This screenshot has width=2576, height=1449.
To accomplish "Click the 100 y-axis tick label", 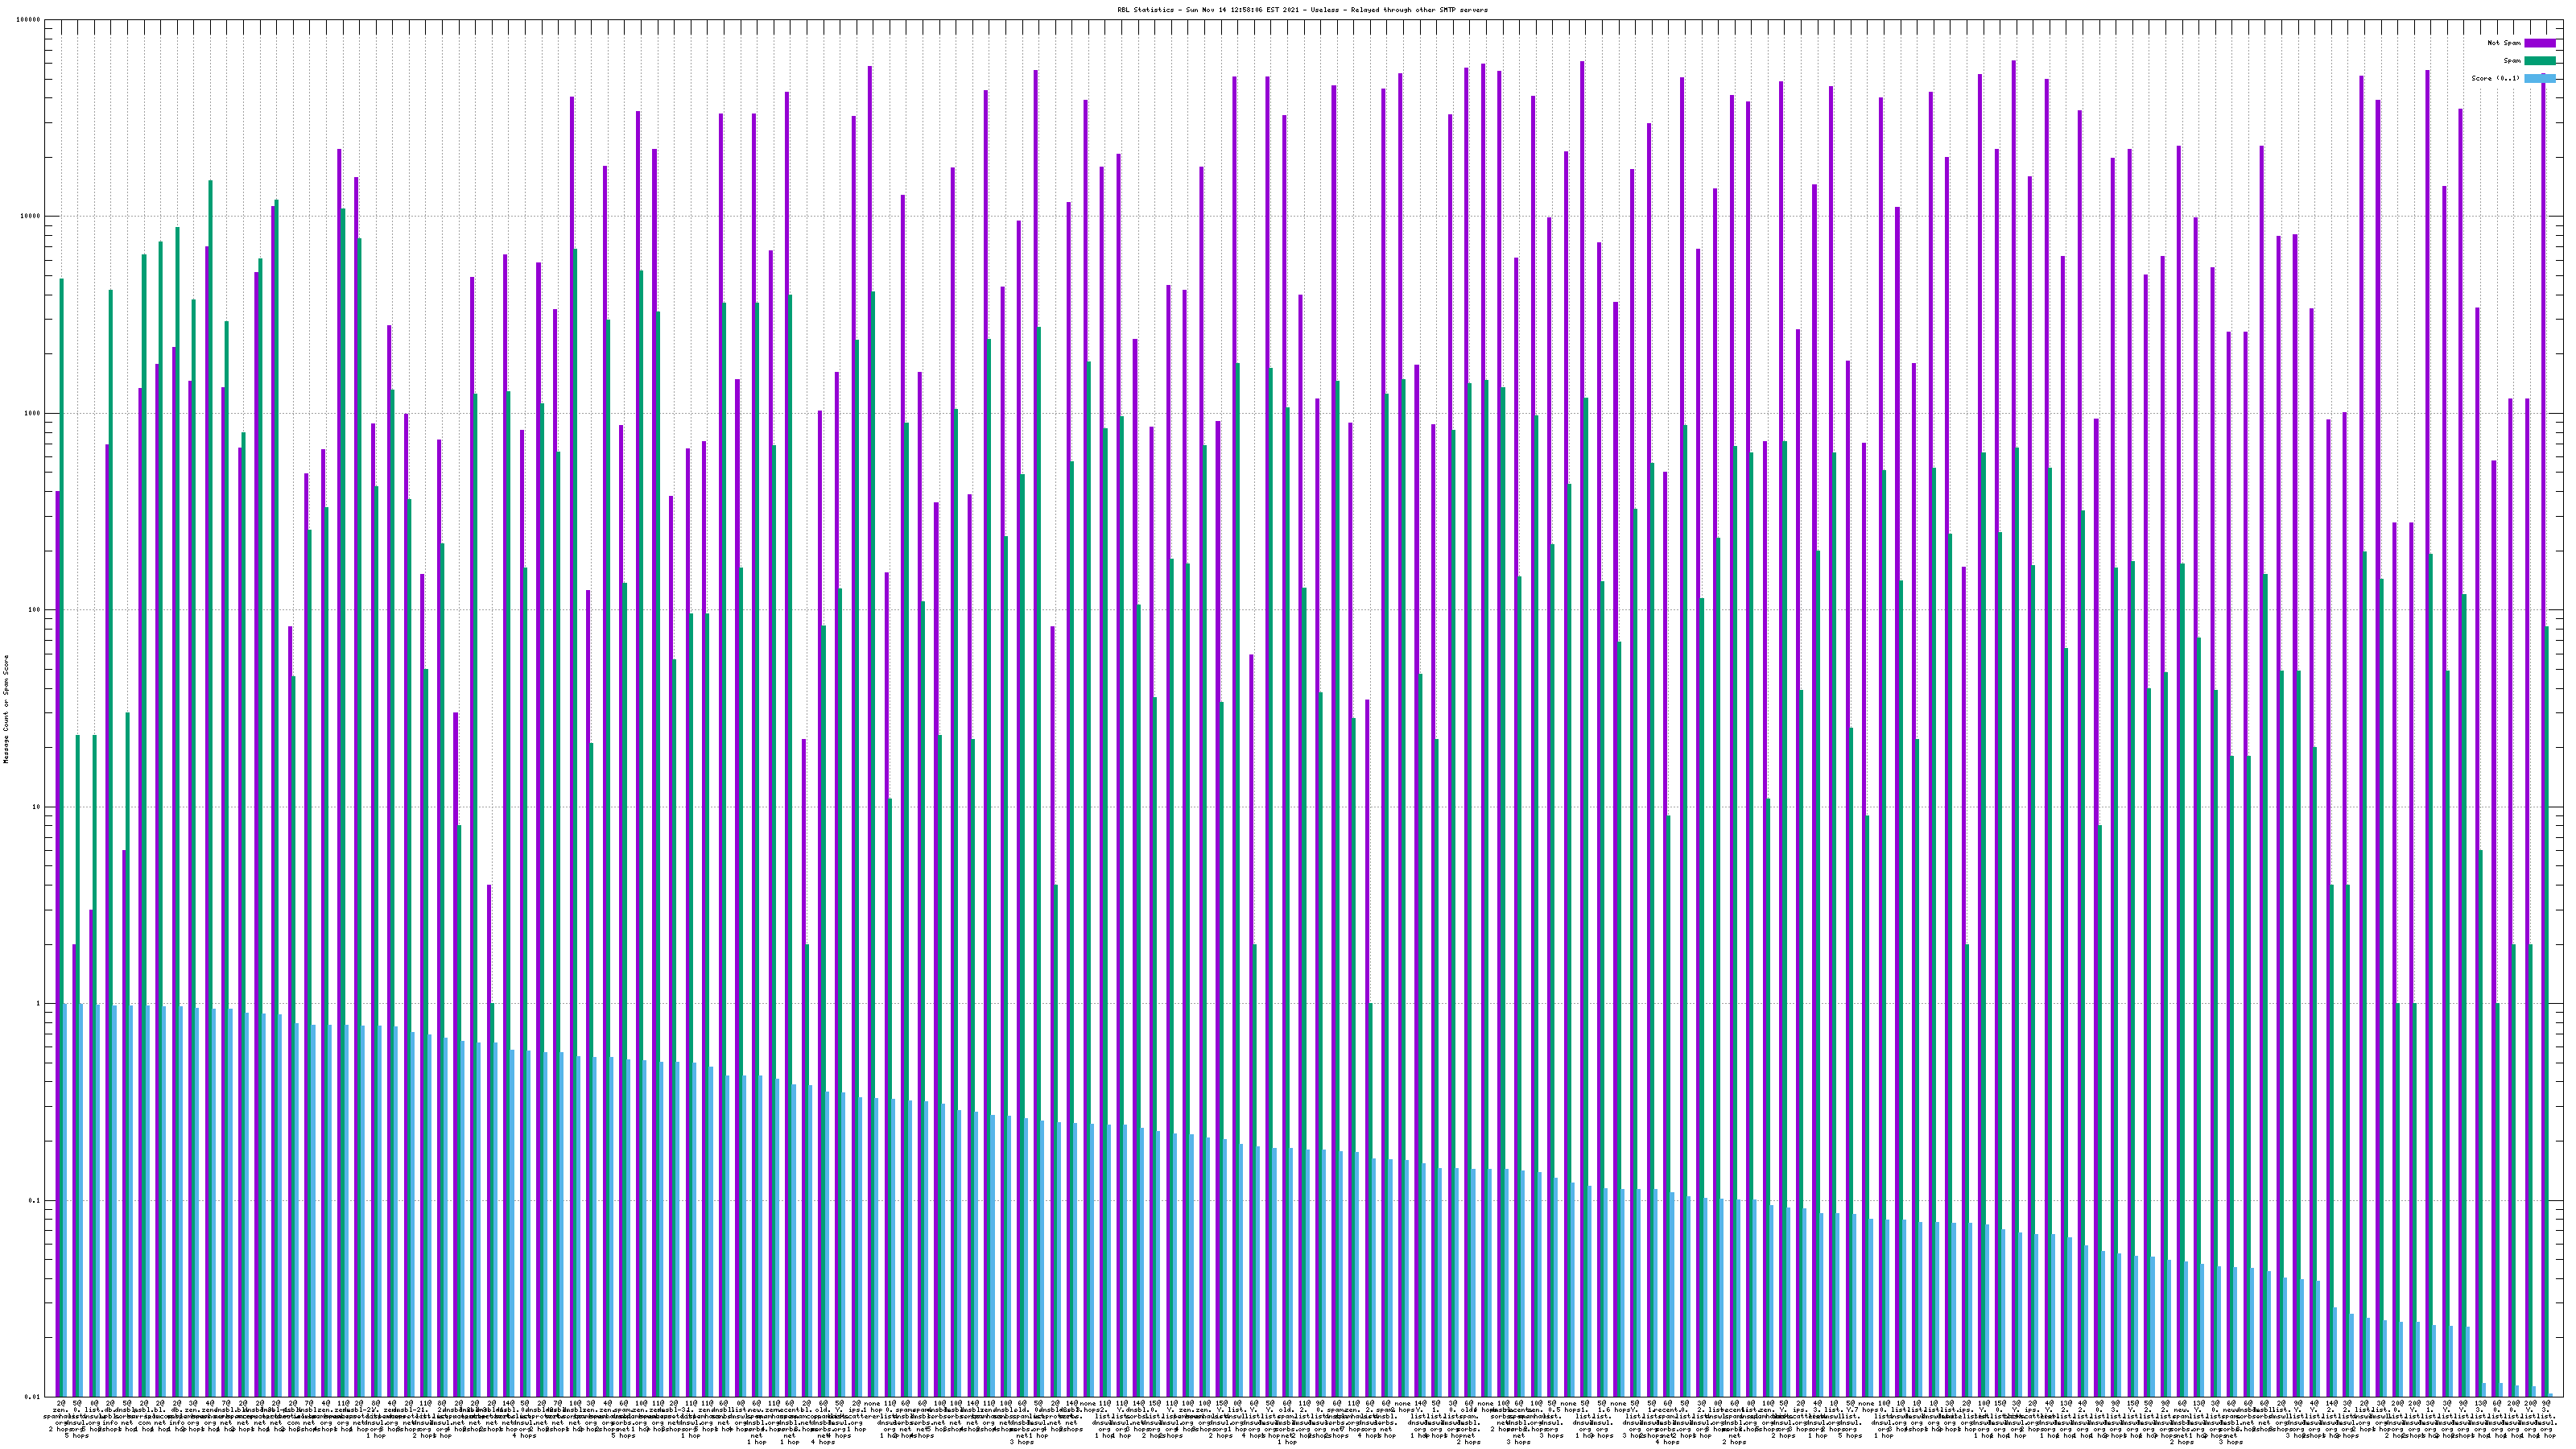I will coord(35,610).
